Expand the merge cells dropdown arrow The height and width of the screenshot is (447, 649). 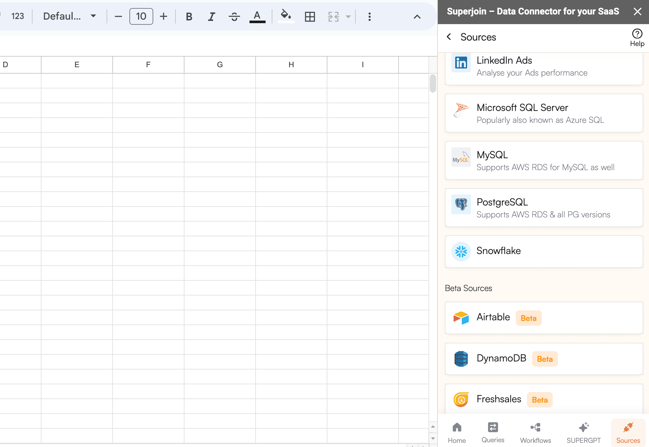348,16
